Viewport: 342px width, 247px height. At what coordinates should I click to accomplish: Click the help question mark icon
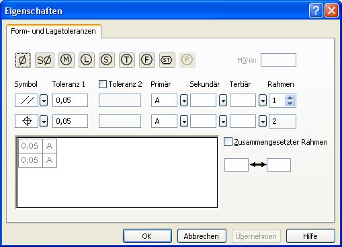[x=316, y=11]
